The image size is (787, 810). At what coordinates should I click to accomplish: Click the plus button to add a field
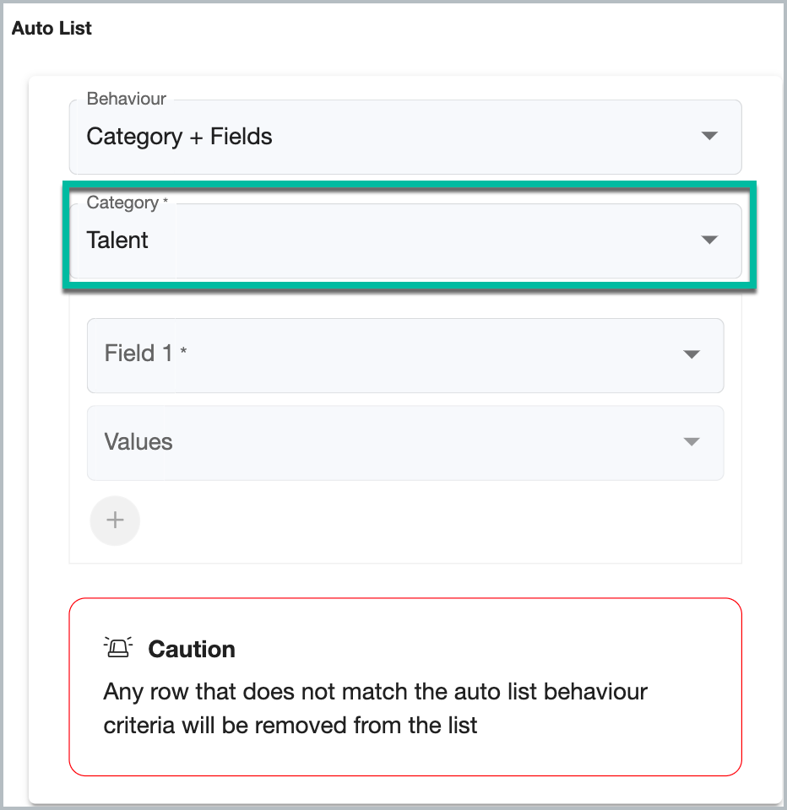tap(115, 521)
